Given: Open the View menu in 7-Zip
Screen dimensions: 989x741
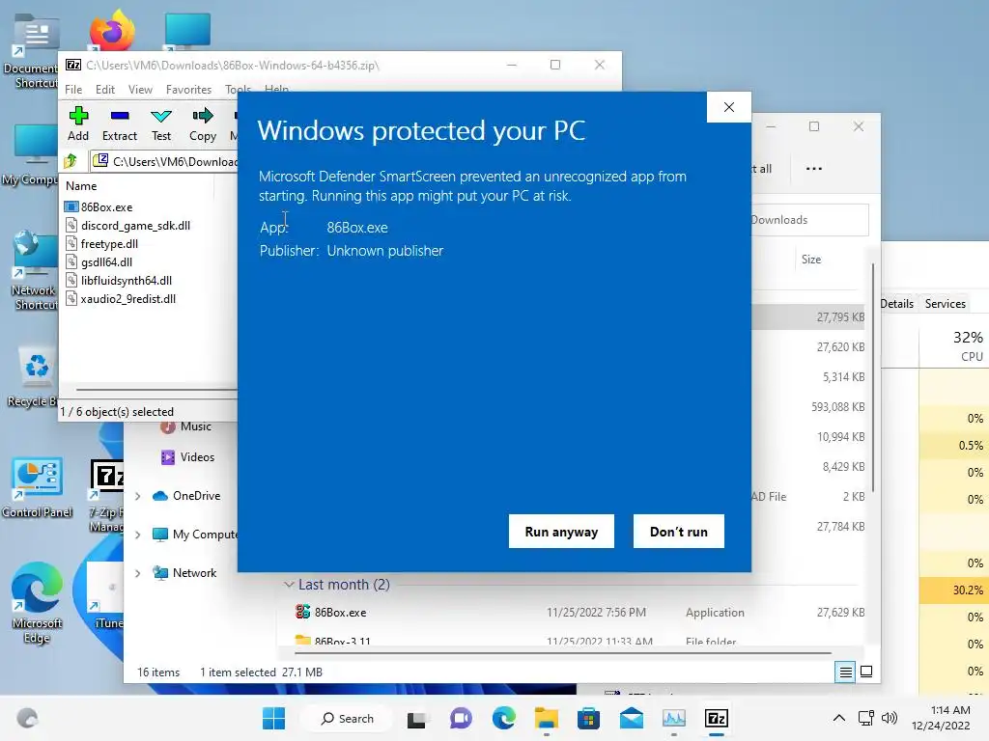Looking at the screenshot, I should click(x=140, y=90).
